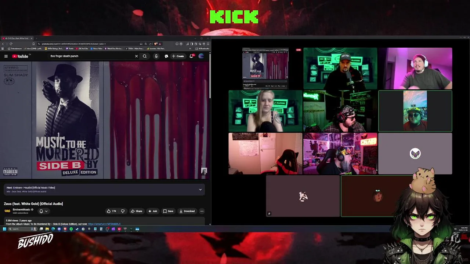The image size is (470, 264).
Task: Select the screen-share tile showing YouTube
Action: click(x=265, y=68)
